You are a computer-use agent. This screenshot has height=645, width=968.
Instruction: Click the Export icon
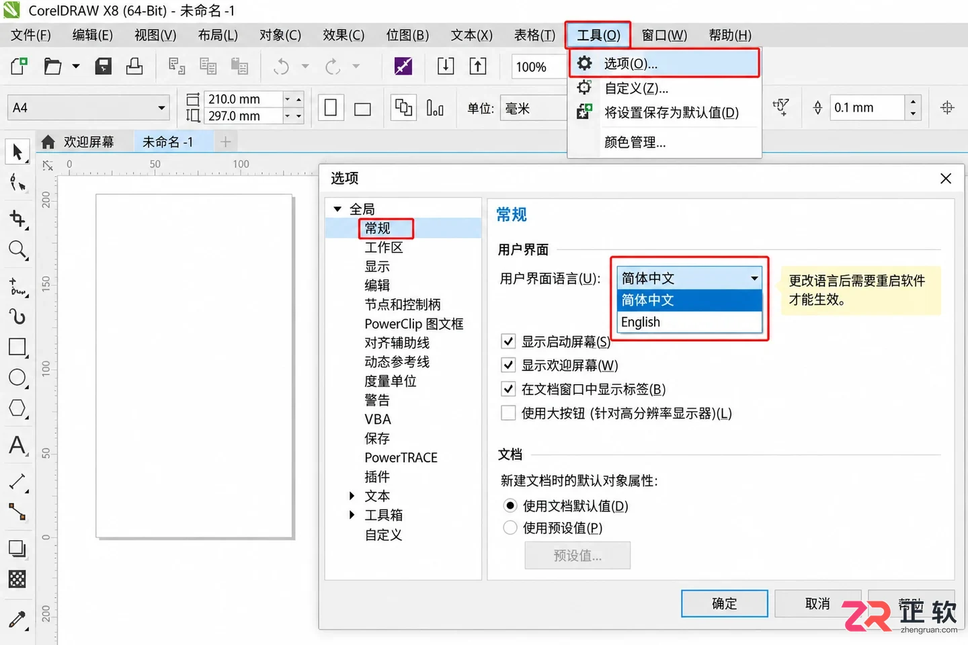click(478, 66)
